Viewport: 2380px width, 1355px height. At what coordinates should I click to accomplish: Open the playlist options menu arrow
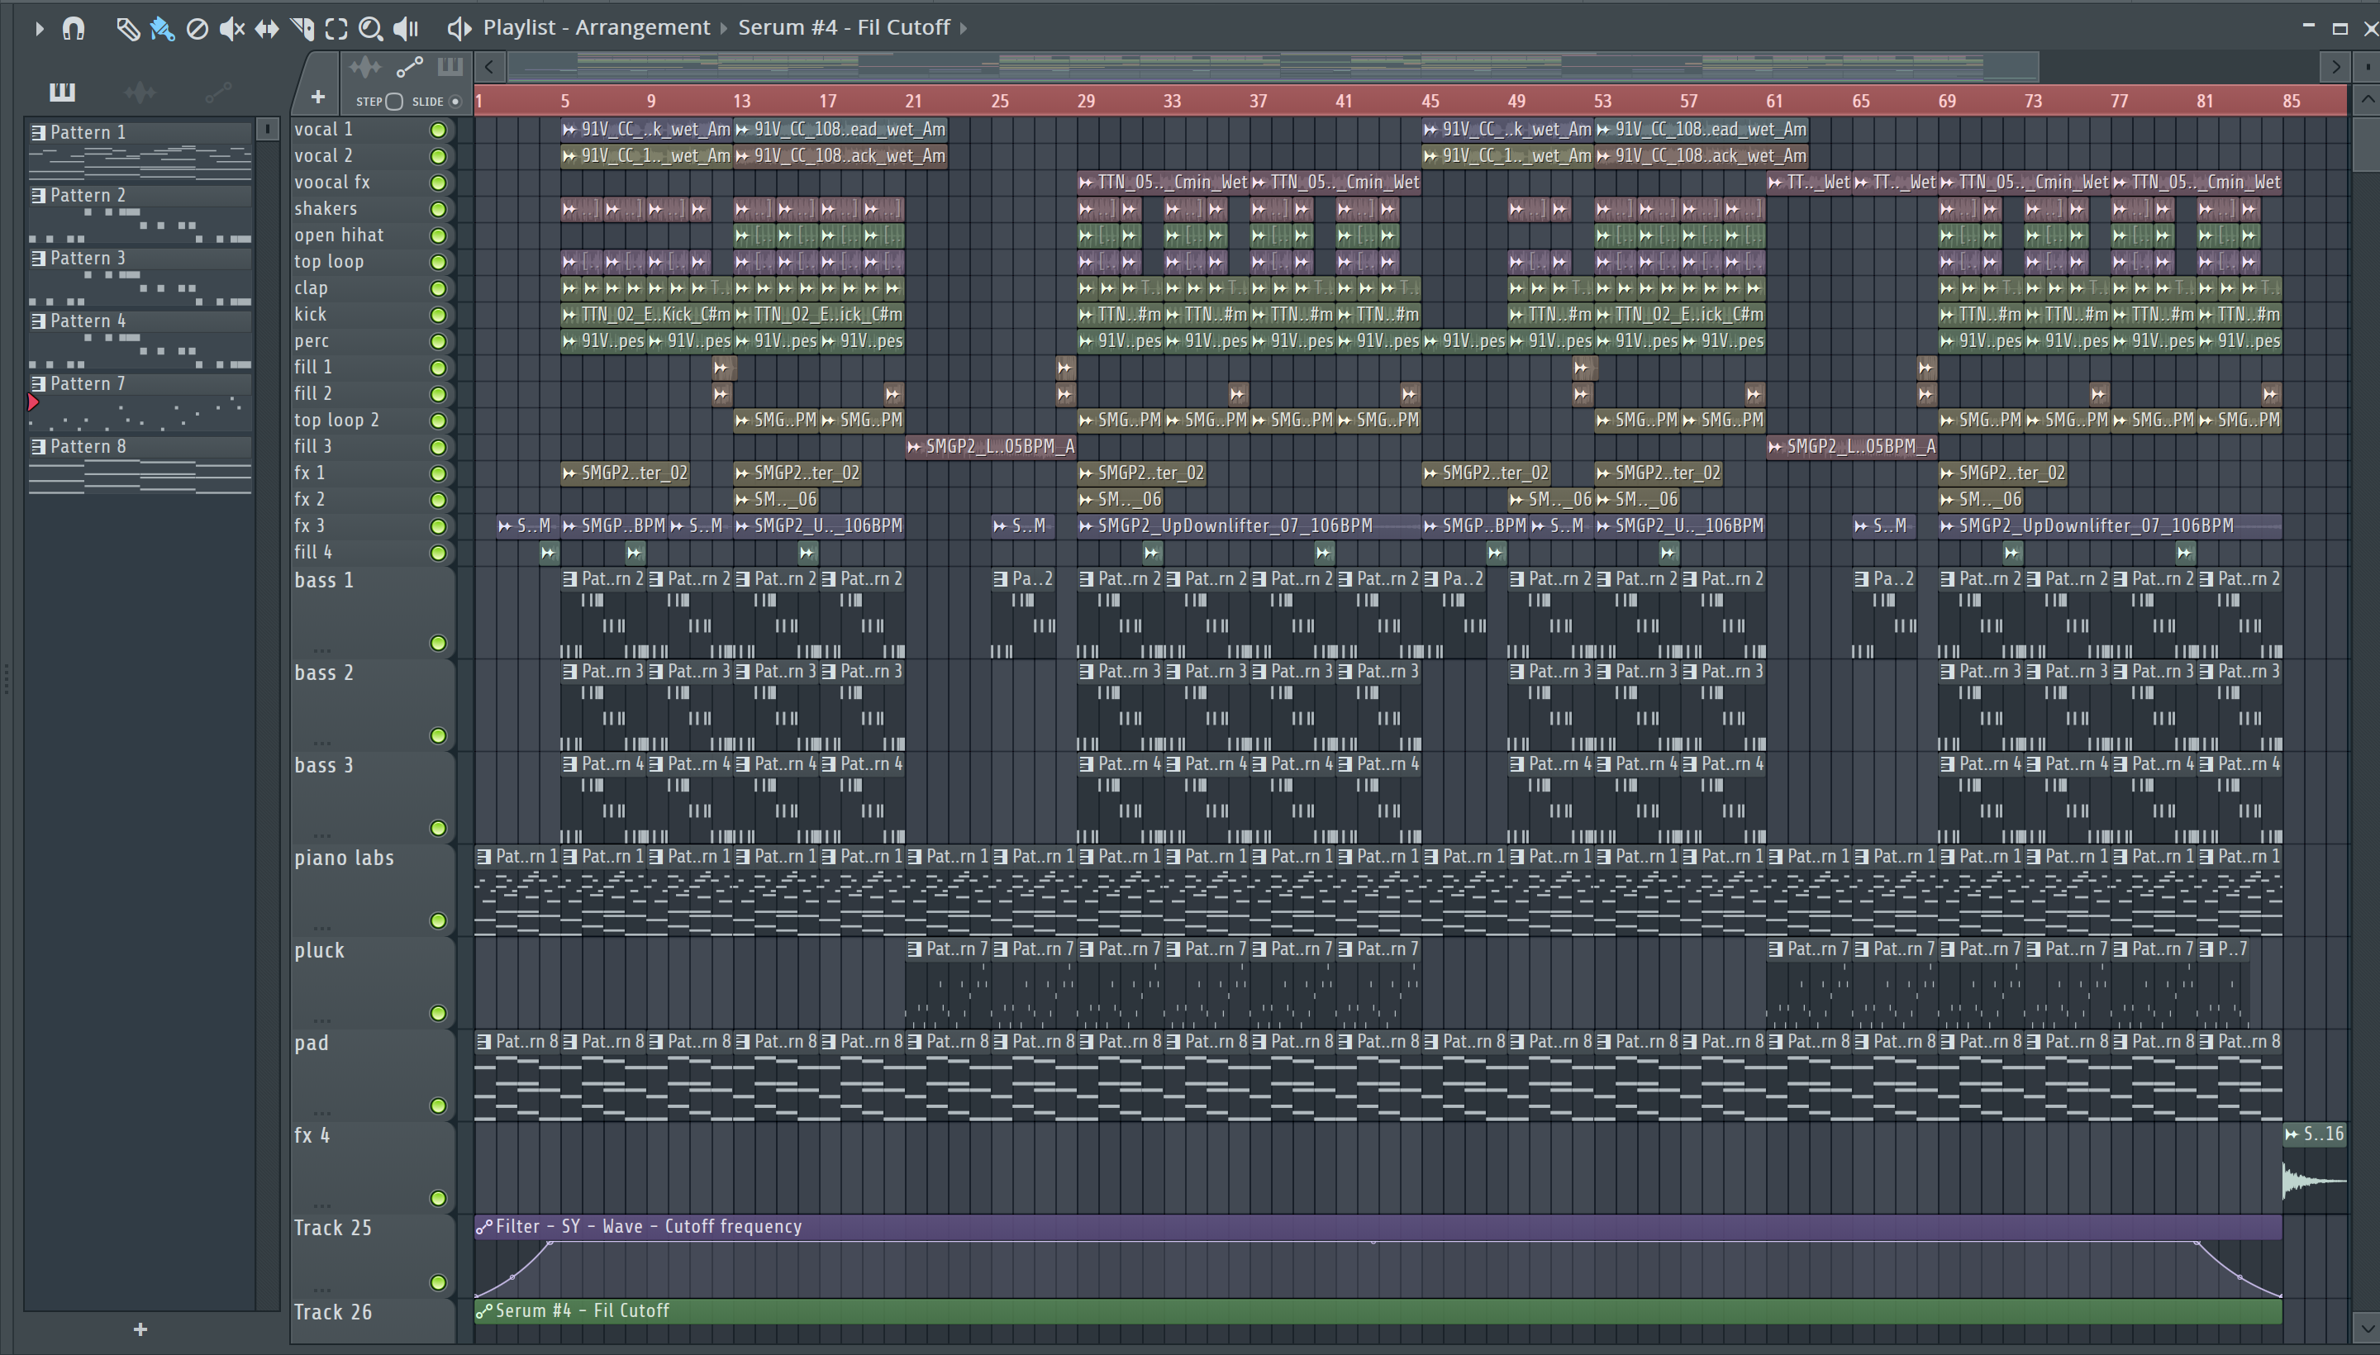(x=39, y=28)
